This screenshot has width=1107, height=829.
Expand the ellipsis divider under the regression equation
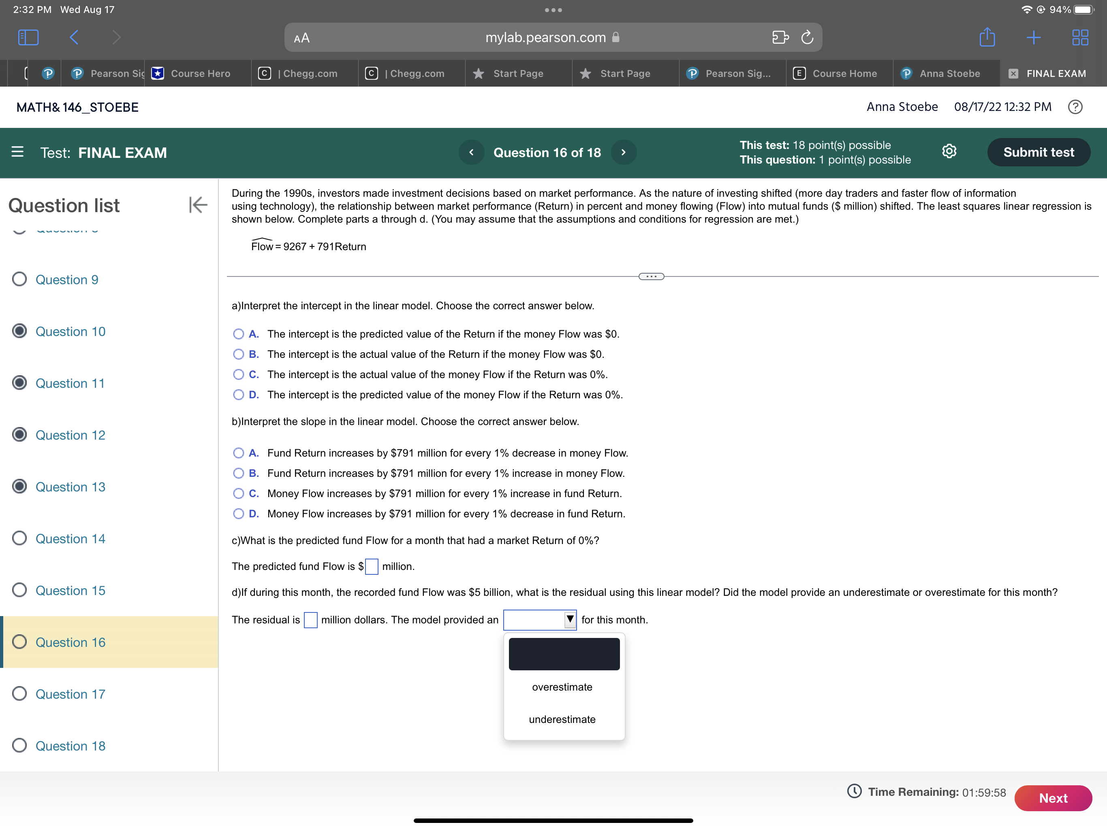pos(652,276)
